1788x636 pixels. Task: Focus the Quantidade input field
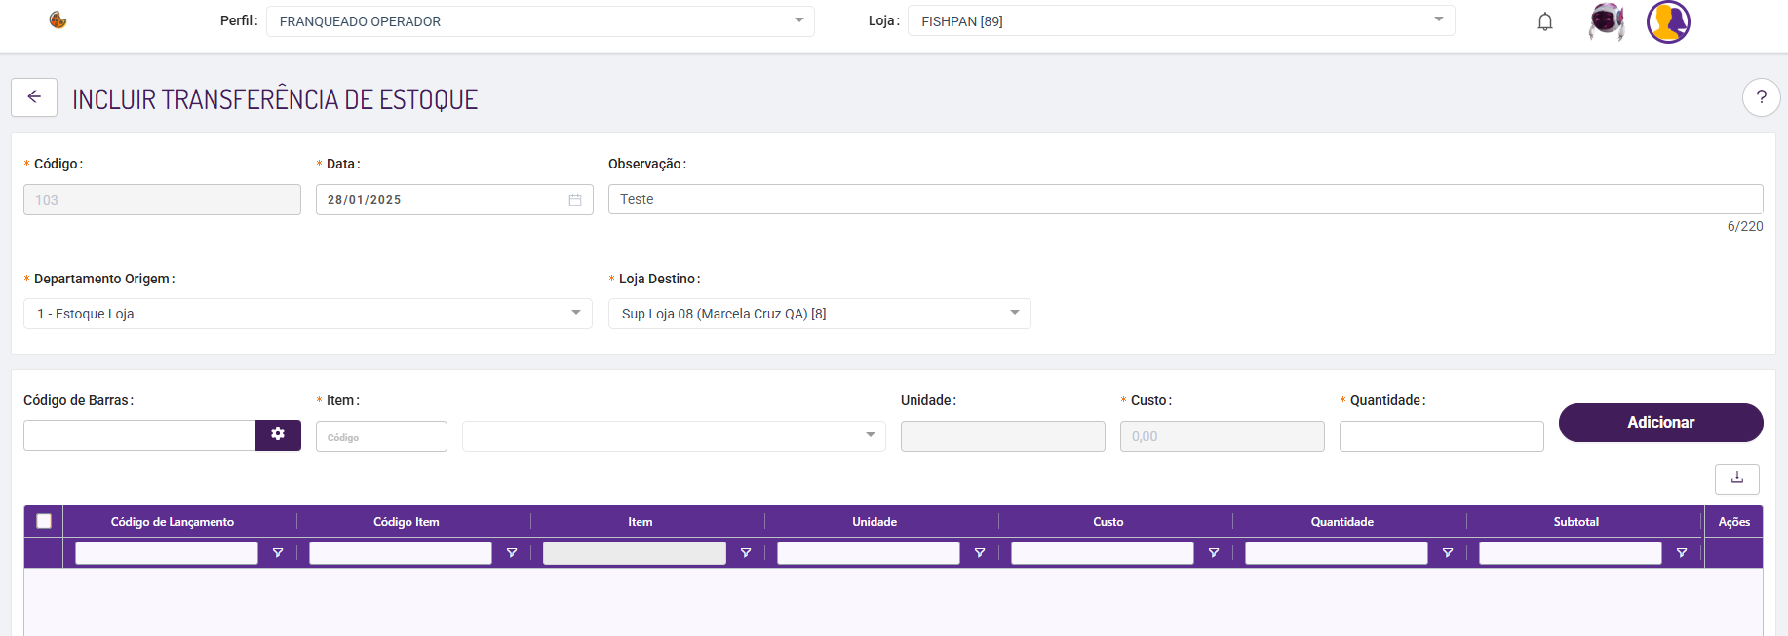(1441, 436)
